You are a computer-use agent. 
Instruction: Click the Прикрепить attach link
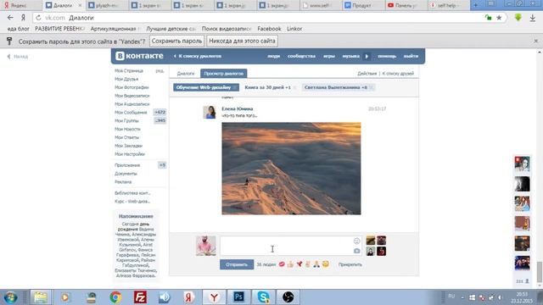(350, 264)
